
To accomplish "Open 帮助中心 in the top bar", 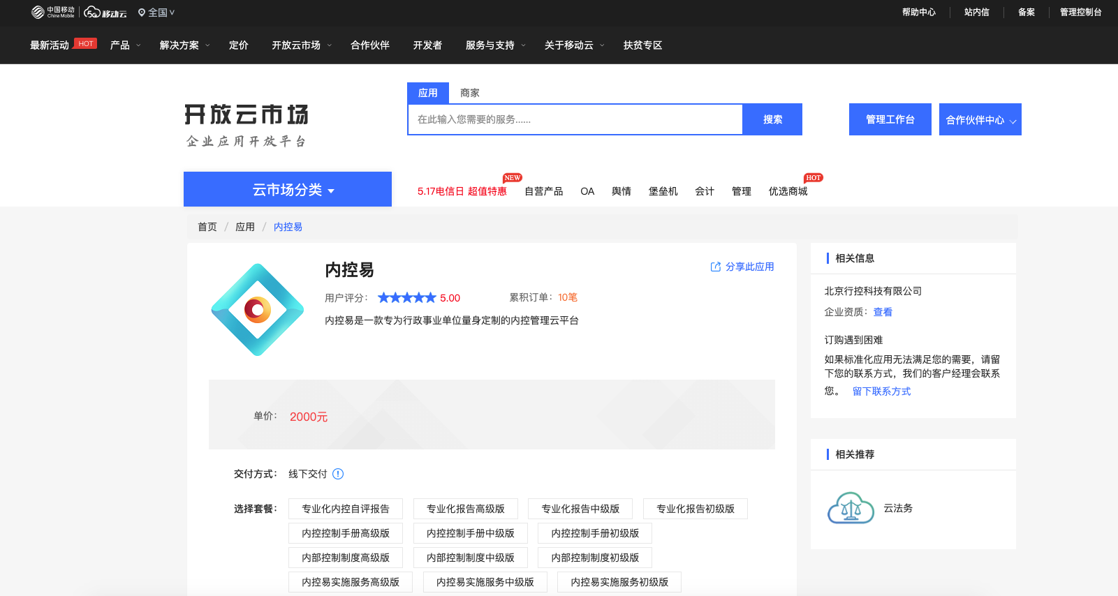I will tap(919, 13).
